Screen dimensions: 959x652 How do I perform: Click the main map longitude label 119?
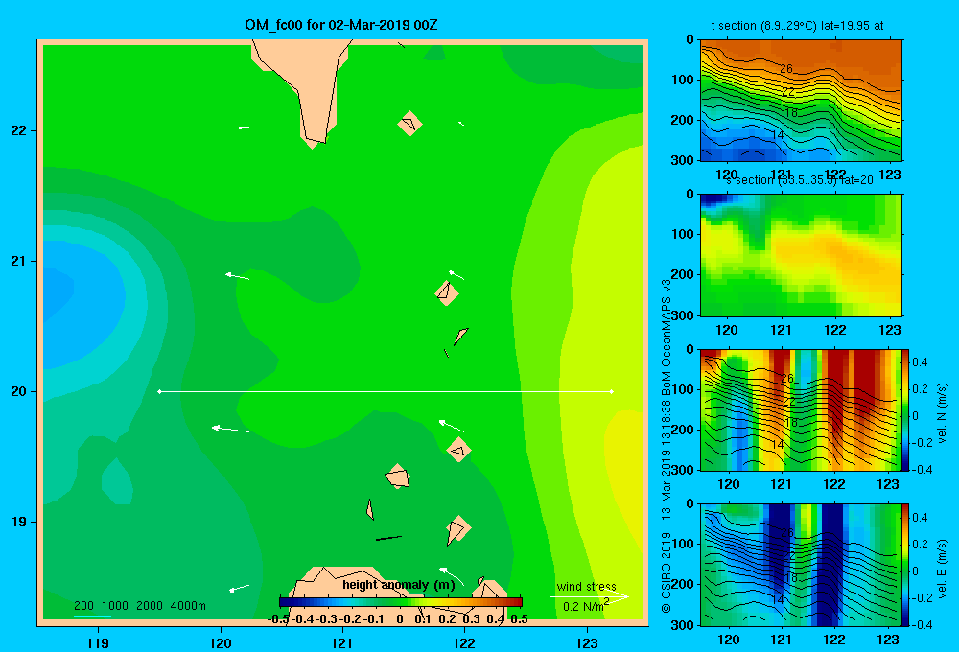click(x=98, y=642)
